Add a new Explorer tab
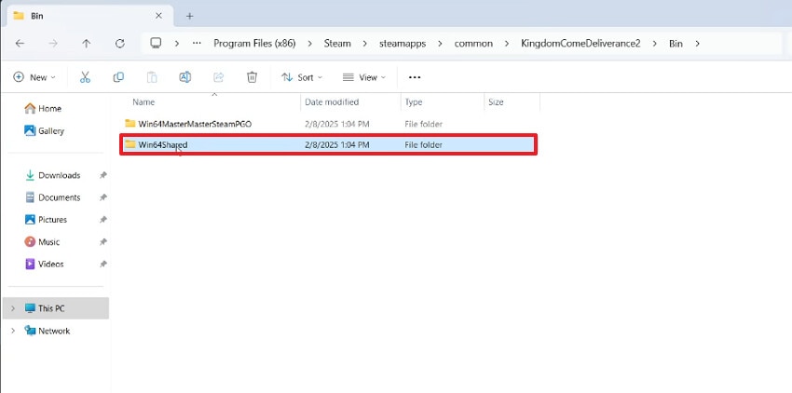The image size is (792, 393). [189, 16]
